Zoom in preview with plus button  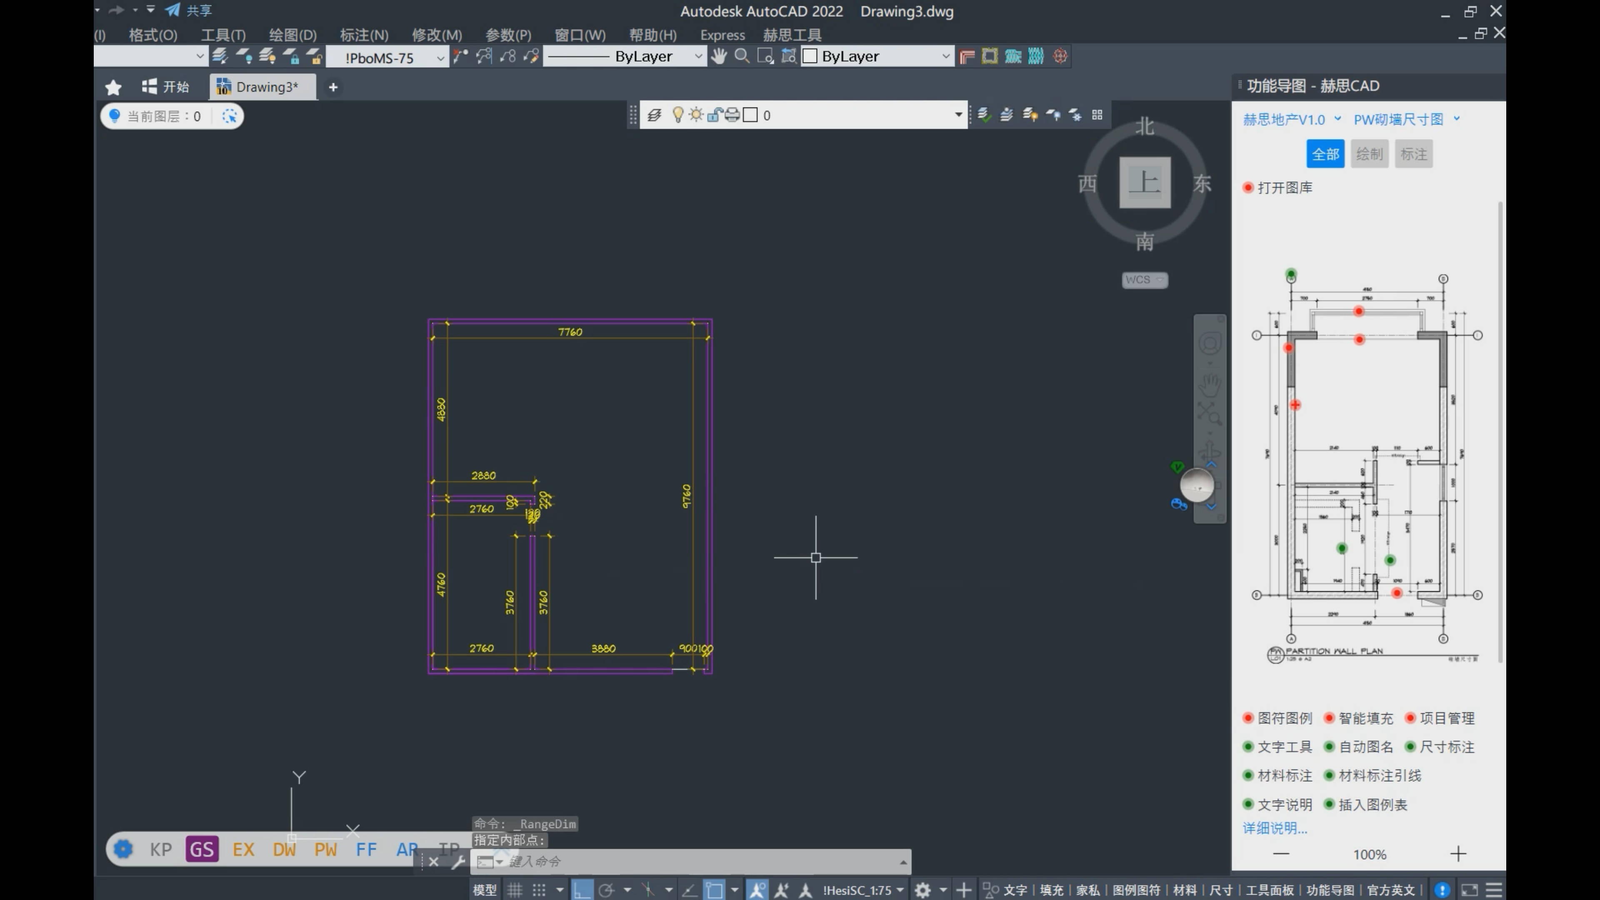[x=1458, y=854]
